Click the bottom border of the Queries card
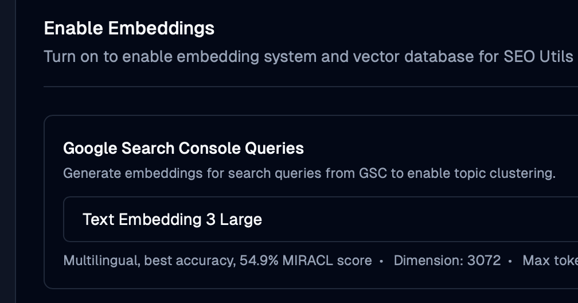 pyautogui.click(x=310, y=288)
